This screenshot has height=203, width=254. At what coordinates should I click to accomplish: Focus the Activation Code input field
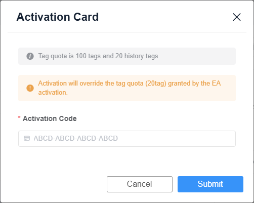127,139
